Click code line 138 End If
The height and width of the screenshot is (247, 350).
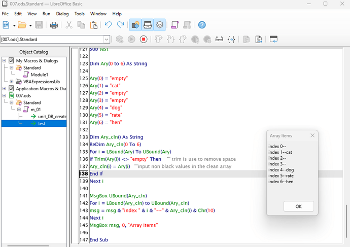pos(96,173)
